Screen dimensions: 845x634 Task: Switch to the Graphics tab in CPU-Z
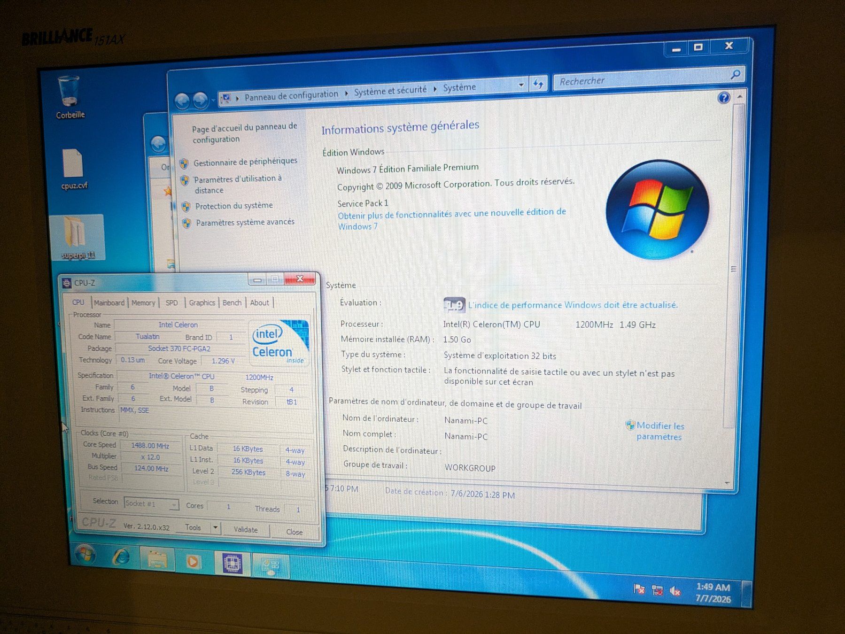coord(202,303)
